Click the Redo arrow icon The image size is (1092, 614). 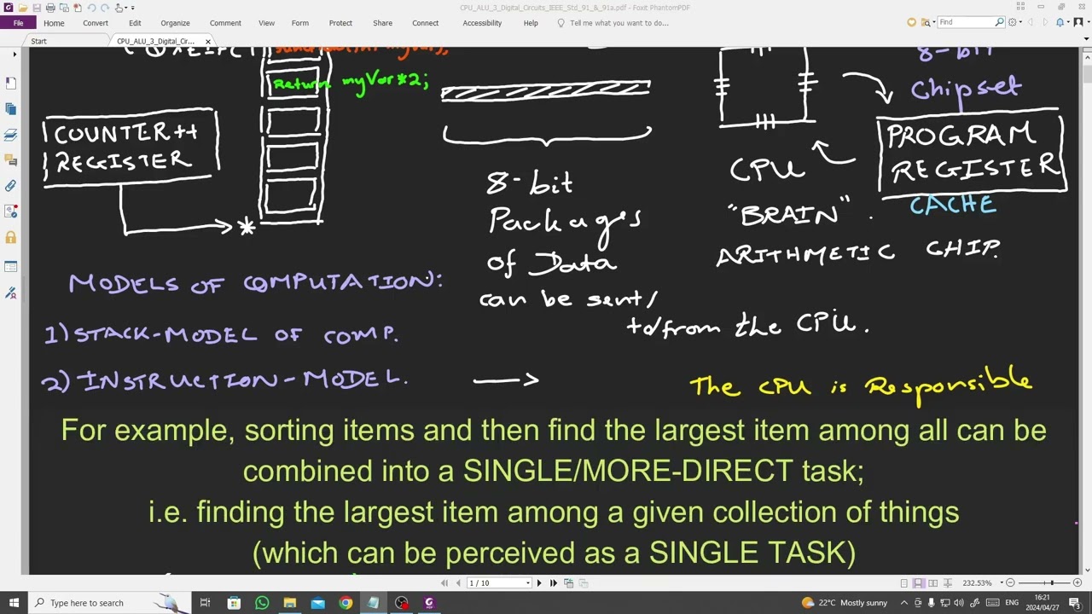pos(105,8)
